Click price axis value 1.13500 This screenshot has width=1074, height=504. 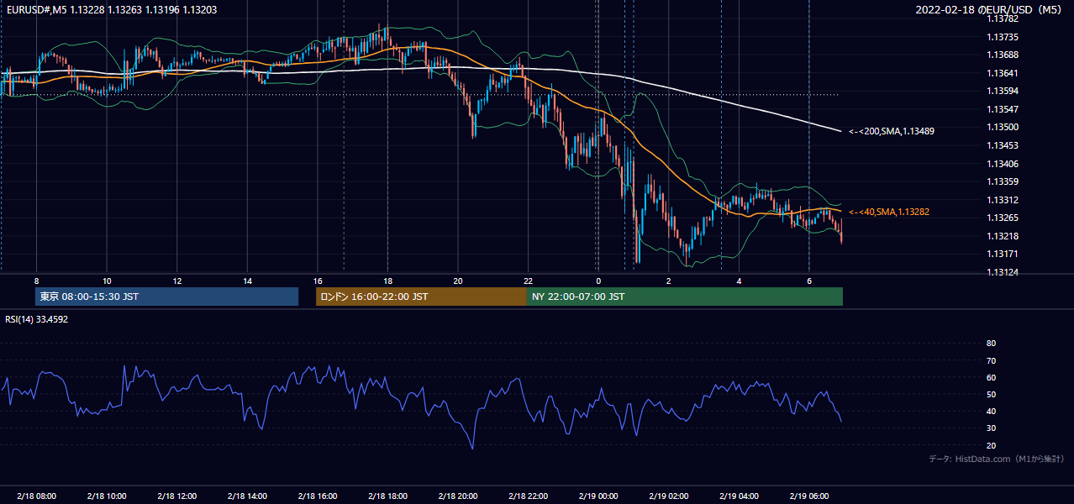(1002, 128)
